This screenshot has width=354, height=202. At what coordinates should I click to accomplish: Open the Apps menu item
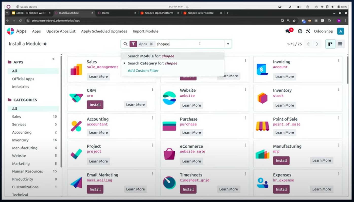coord(36,31)
